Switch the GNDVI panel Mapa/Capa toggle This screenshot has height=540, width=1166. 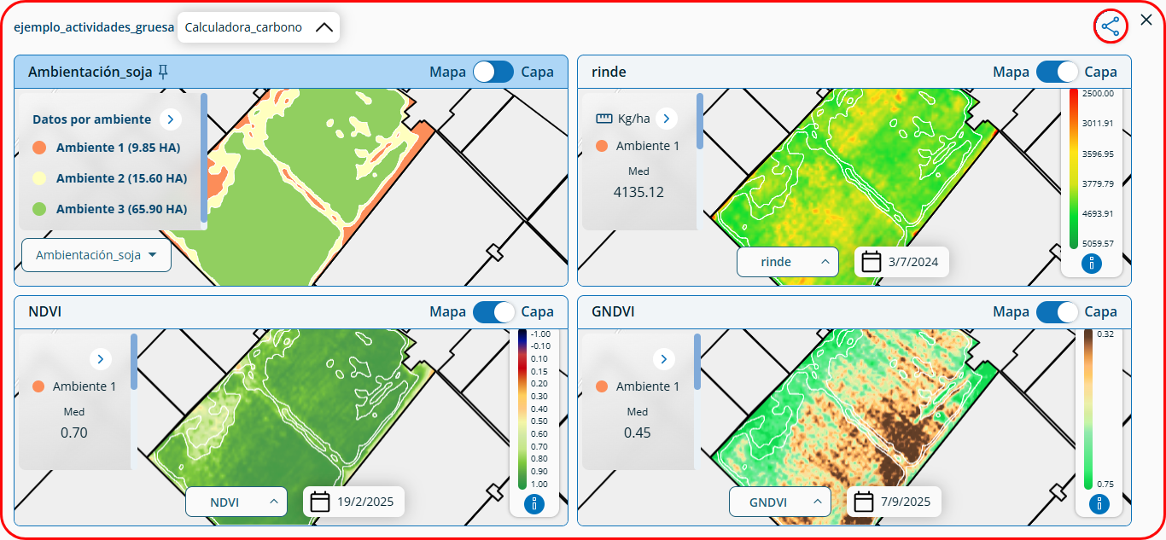point(1057,312)
